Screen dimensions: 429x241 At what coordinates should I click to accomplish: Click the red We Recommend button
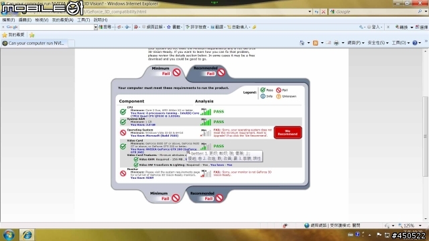[288, 133]
